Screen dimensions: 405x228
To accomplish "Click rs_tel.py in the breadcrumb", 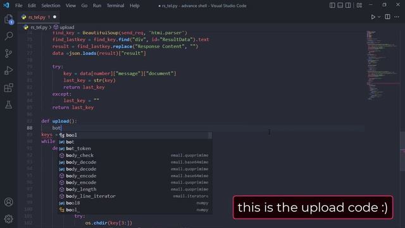I will (39, 27).
